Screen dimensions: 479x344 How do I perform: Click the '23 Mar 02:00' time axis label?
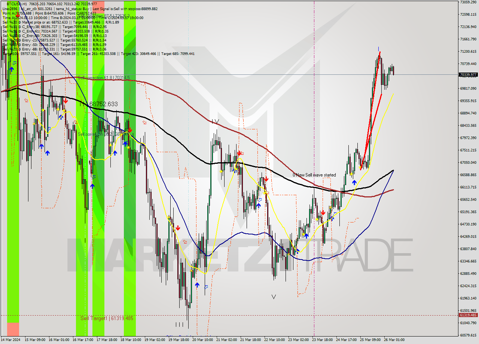[x=298, y=340]
